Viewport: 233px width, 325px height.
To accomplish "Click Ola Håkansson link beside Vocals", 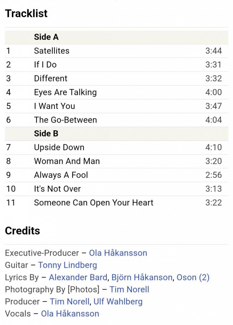I will click(x=70, y=314).
